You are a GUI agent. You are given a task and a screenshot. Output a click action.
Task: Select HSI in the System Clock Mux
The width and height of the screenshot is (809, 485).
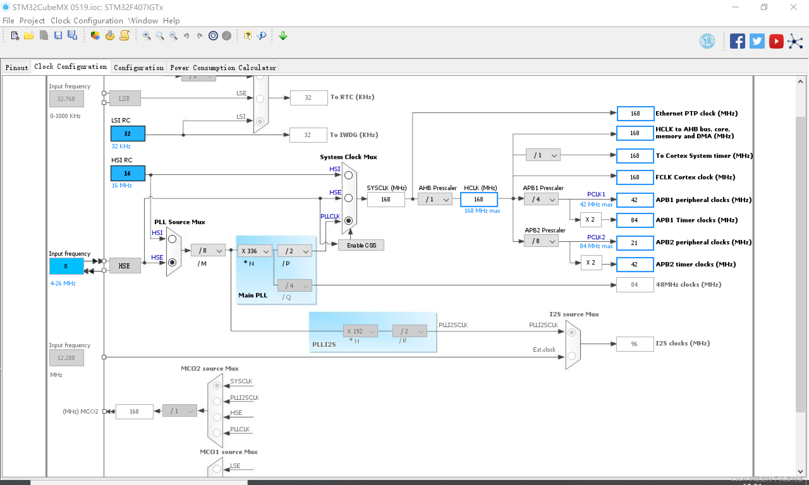point(348,175)
